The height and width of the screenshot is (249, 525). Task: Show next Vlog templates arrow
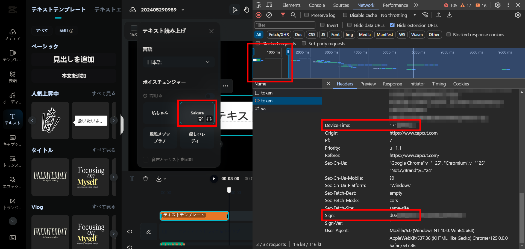(x=113, y=234)
